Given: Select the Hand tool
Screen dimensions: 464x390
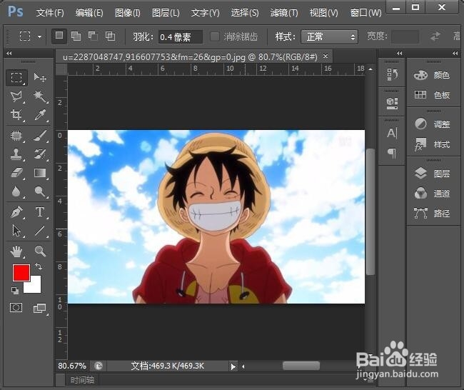Looking at the screenshot, I should pos(16,251).
